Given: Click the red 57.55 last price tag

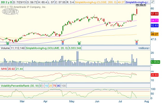Looking at the screenshot, I should (154, 14).
